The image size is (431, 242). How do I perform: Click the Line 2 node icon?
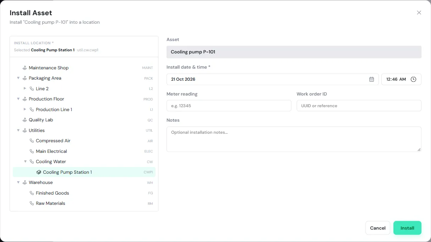pos(32,89)
